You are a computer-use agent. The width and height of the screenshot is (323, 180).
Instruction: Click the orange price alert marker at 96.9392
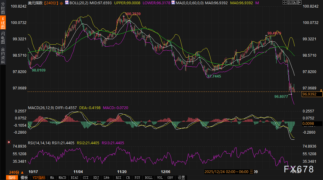point(321,90)
